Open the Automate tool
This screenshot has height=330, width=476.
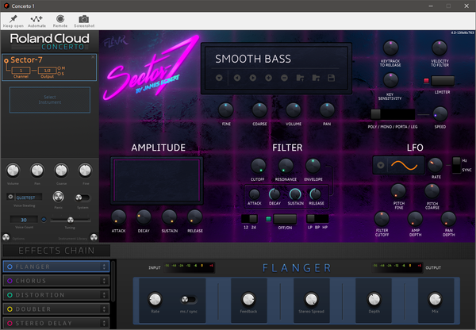pos(36,19)
